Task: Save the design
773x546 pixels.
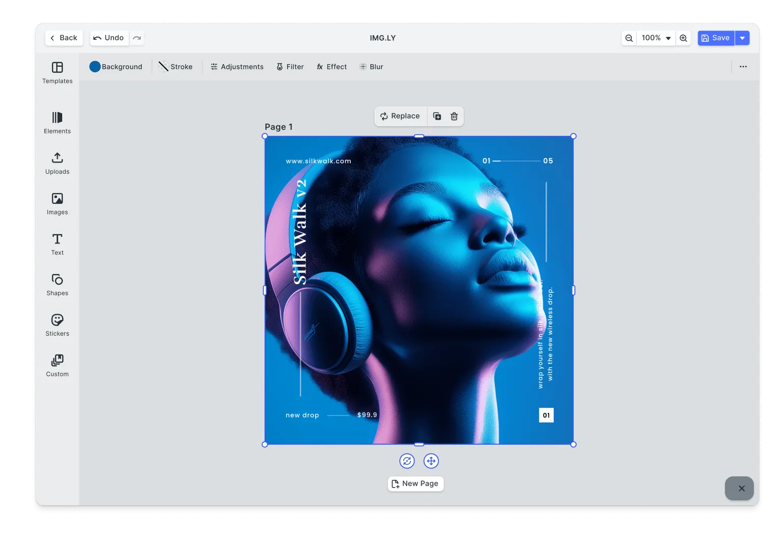Action: (716, 38)
